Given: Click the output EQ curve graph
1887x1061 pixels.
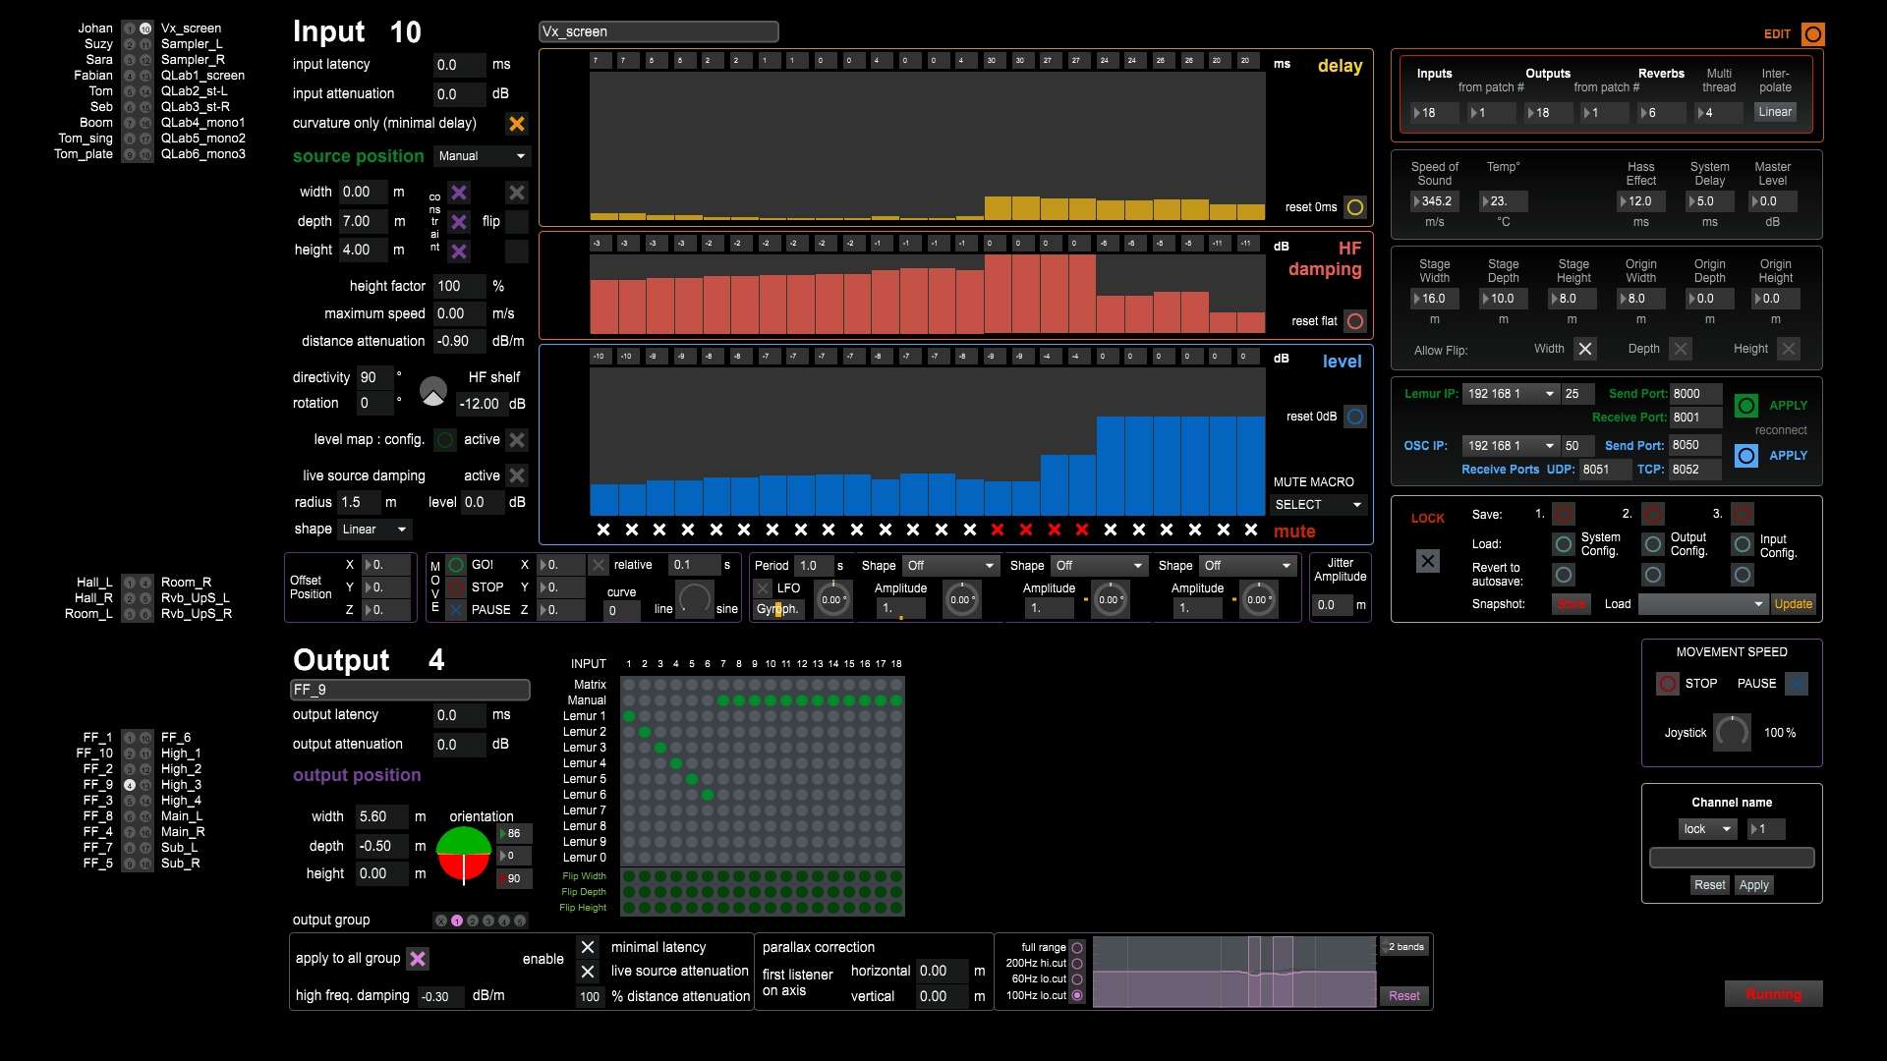Looking at the screenshot, I should click(x=1233, y=972).
